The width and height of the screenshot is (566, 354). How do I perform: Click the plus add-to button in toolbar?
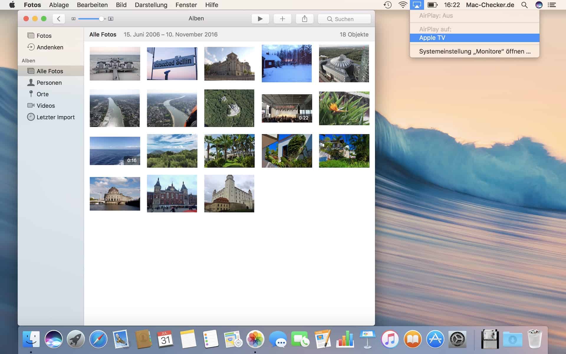(x=282, y=19)
